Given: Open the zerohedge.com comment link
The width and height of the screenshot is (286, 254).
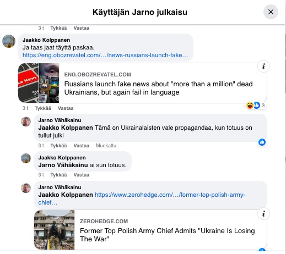Looking at the screenshot, I should click(x=142, y=198).
